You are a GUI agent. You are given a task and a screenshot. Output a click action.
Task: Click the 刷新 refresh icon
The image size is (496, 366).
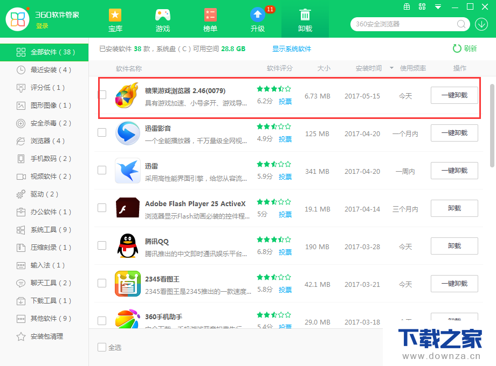click(457, 48)
